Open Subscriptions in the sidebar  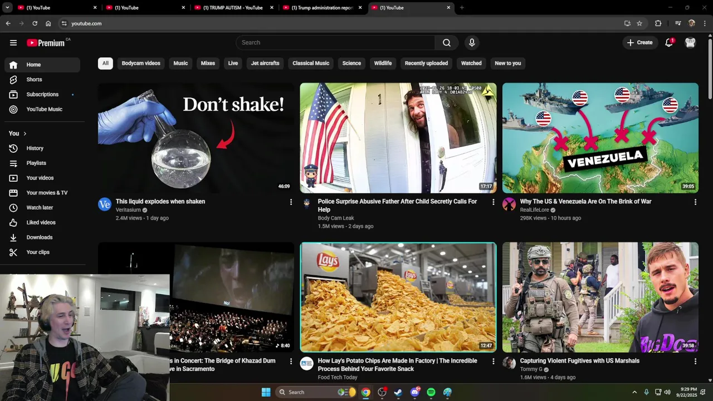[42, 94]
